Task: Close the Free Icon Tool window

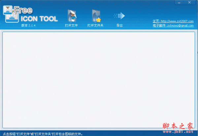Action: (189, 2)
